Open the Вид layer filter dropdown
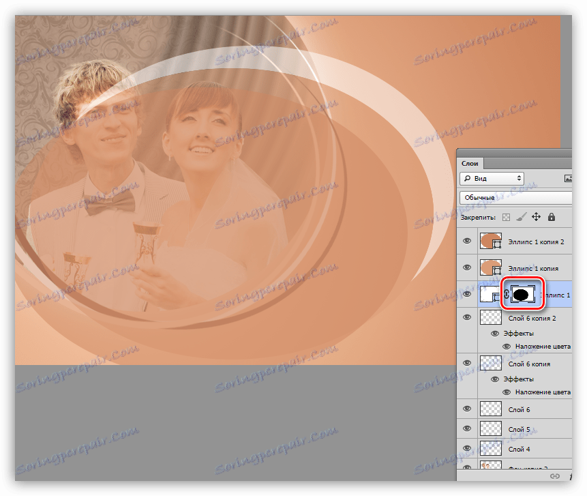Image resolution: width=587 pixels, height=496 pixels. coord(492,178)
